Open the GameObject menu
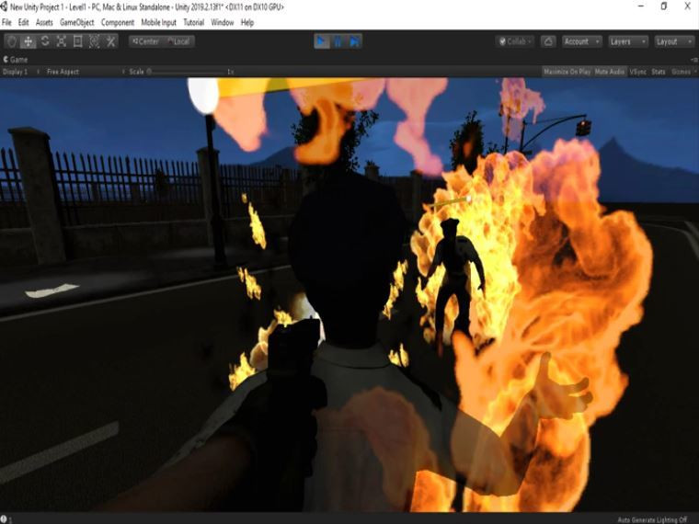 coord(76,22)
